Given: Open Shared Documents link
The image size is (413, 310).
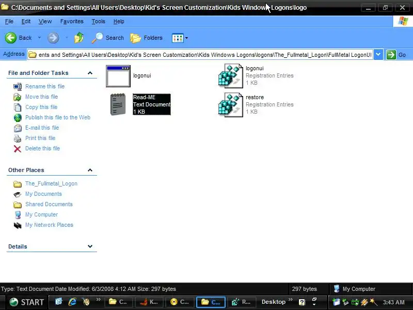Looking at the screenshot, I should (49, 204).
